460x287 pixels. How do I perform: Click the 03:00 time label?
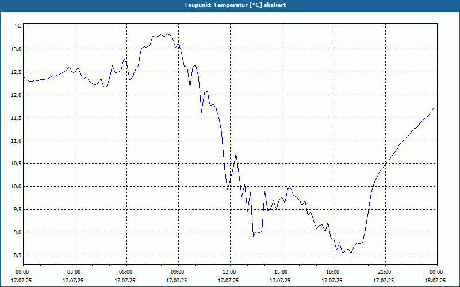(x=75, y=272)
